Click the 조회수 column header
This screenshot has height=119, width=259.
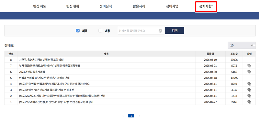[x=234, y=54]
